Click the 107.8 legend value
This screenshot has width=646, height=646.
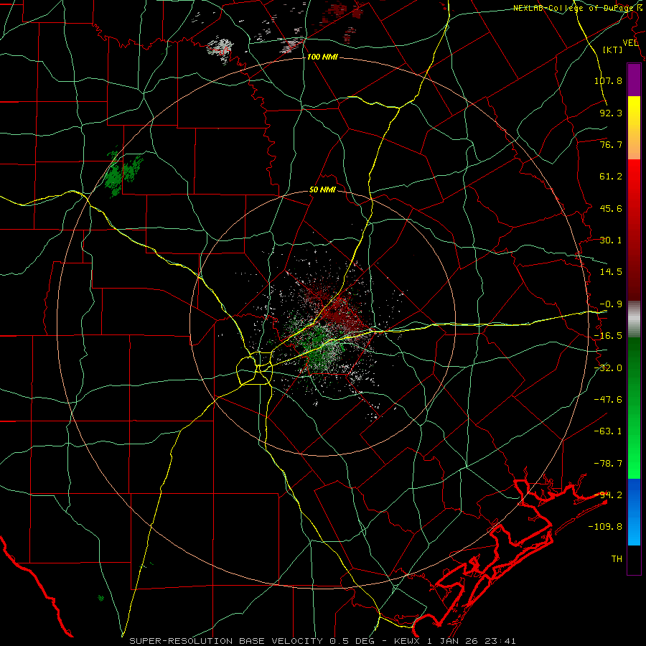point(608,80)
